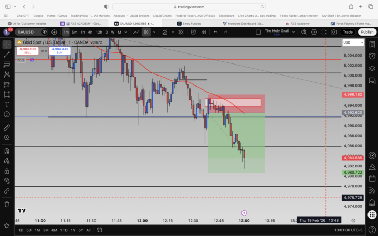Start bar Replay mode

pos(204,32)
